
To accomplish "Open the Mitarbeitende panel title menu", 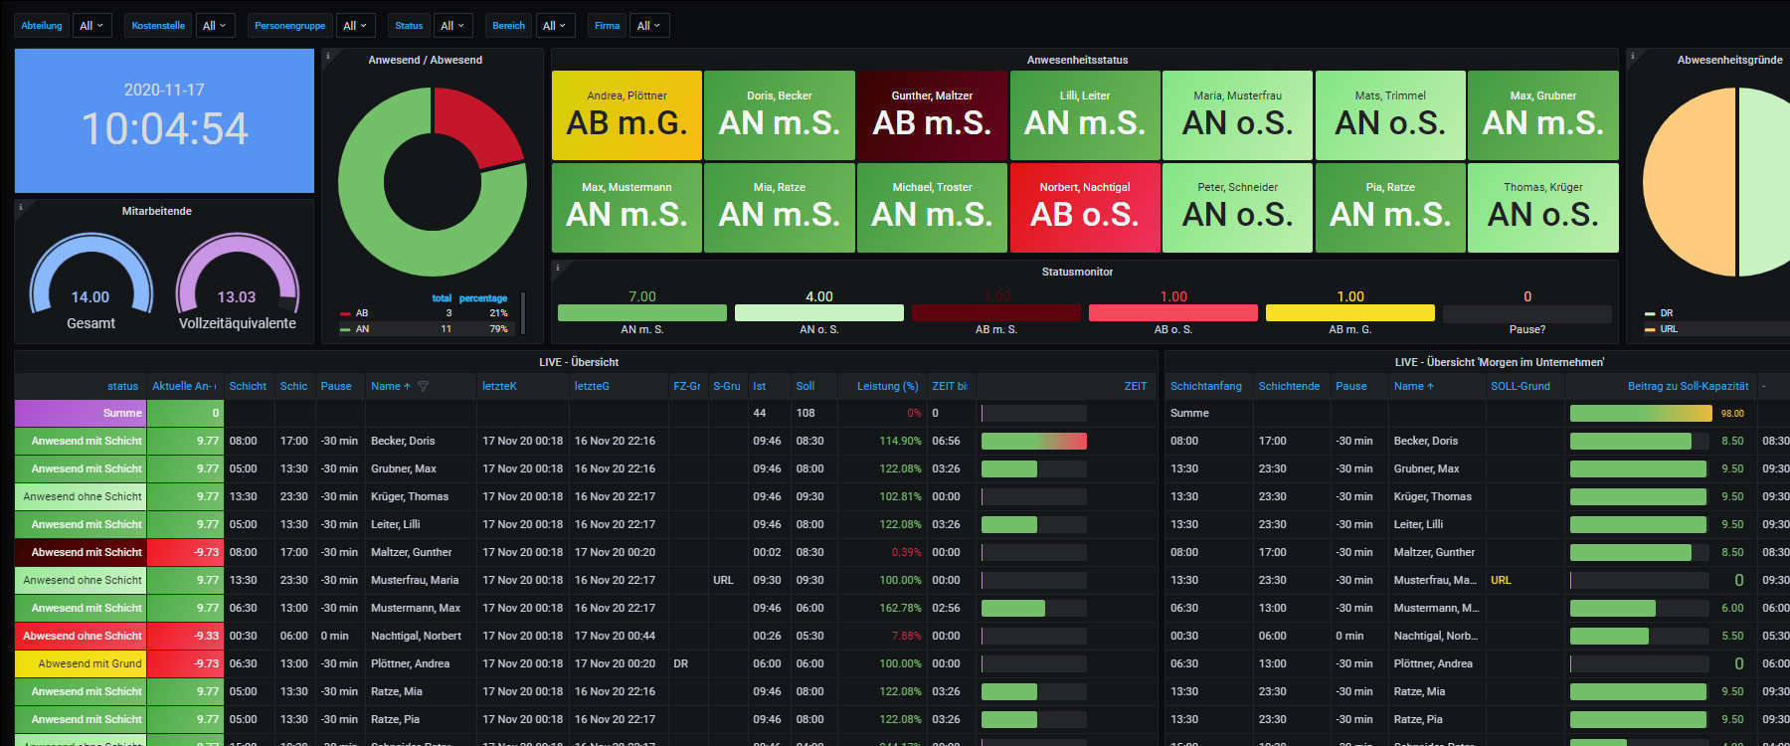I will tap(157, 211).
